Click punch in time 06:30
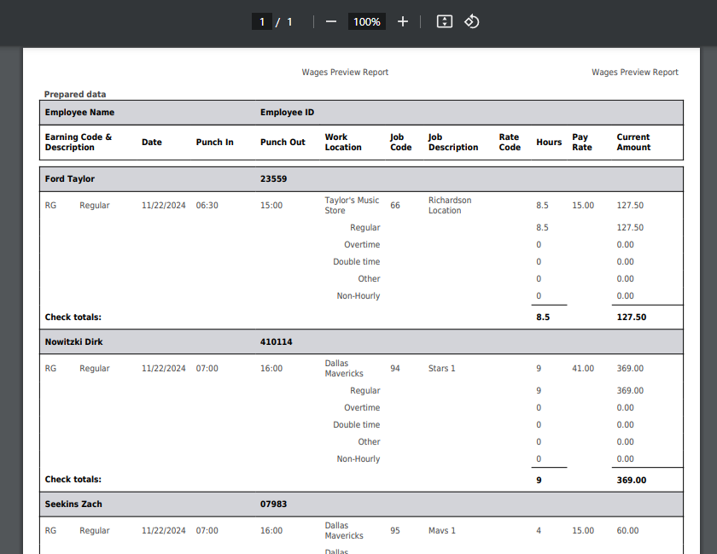The height and width of the screenshot is (554, 717). (207, 206)
